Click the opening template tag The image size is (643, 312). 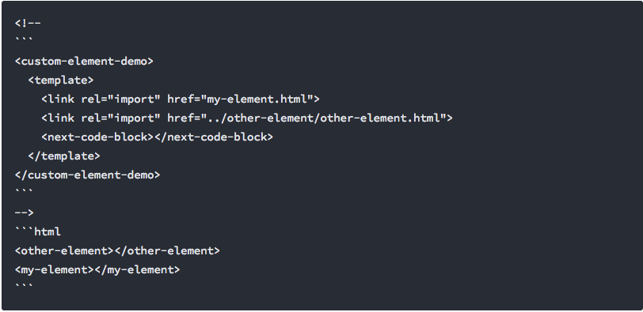click(x=61, y=80)
